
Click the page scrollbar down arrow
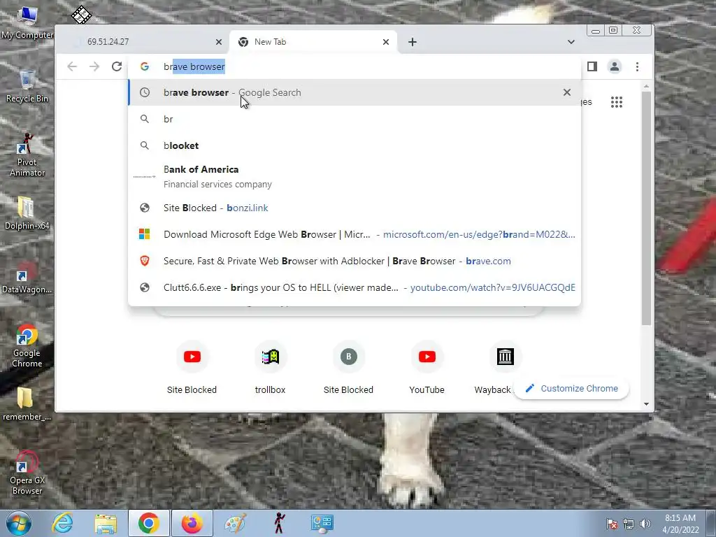click(646, 404)
